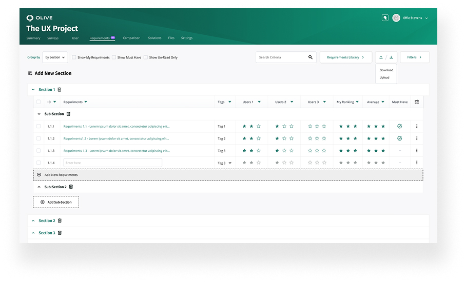465x282 pixels.
Task: Open the Settings tab
Action: [x=187, y=38]
